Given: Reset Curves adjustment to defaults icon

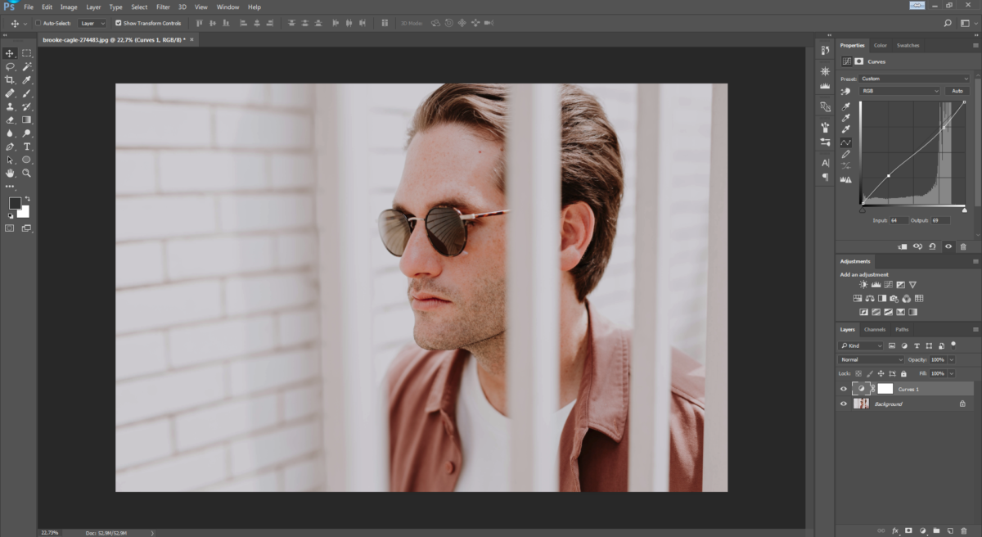Looking at the screenshot, I should click(x=933, y=246).
